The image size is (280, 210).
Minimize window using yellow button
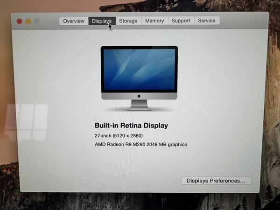28,21
